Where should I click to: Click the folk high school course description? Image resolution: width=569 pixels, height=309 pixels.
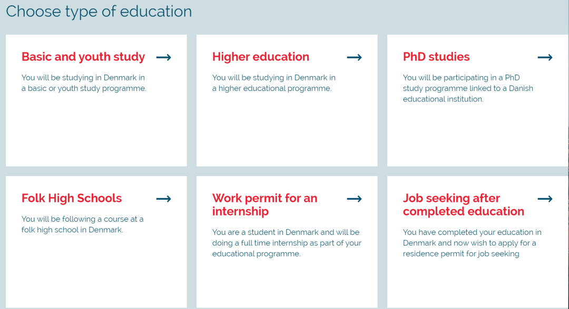tap(82, 224)
